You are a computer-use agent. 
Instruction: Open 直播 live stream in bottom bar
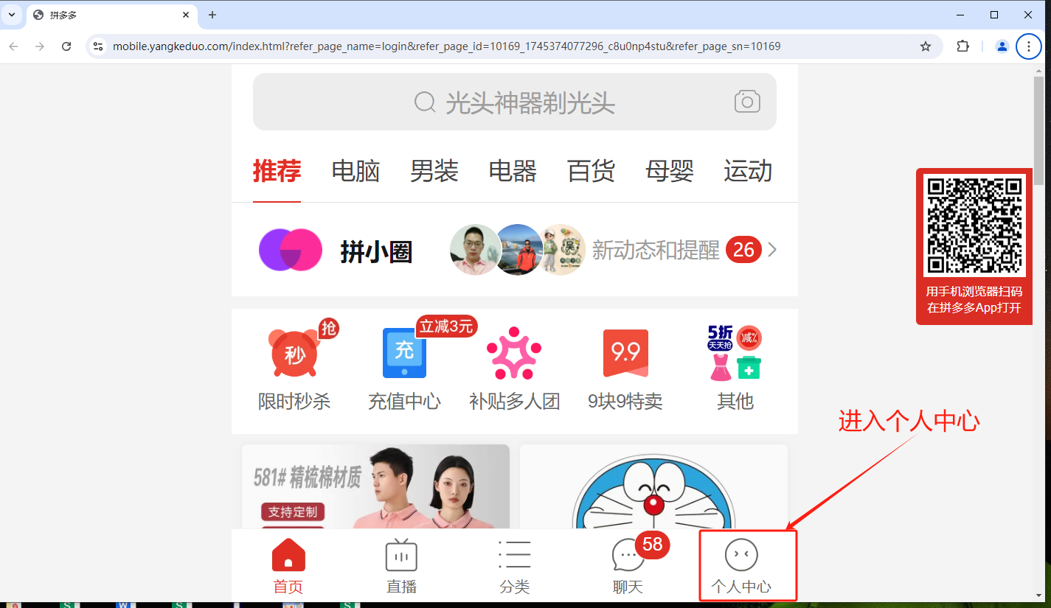pyautogui.click(x=401, y=566)
